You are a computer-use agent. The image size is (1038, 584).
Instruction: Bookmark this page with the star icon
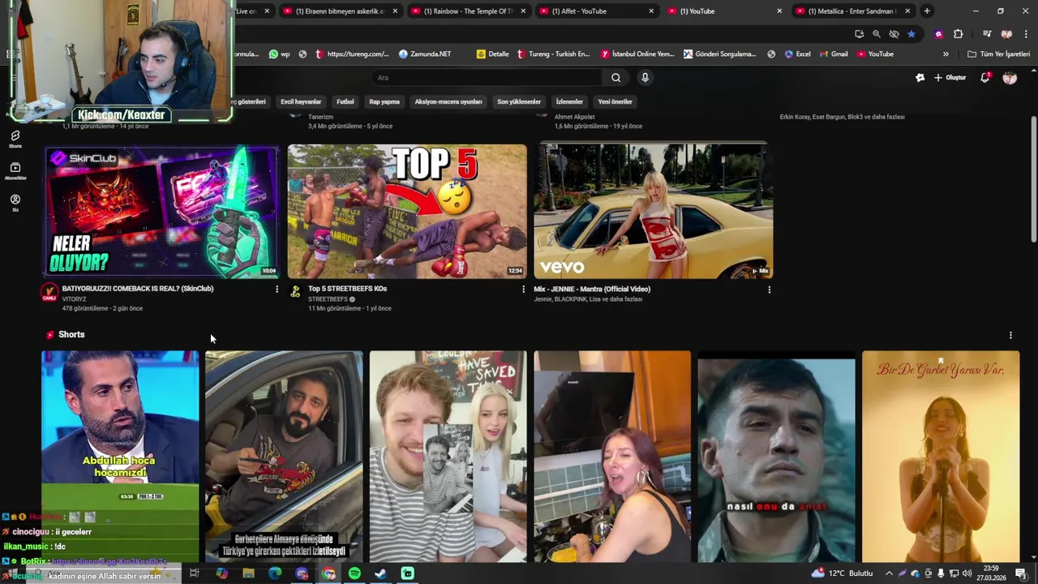point(911,34)
